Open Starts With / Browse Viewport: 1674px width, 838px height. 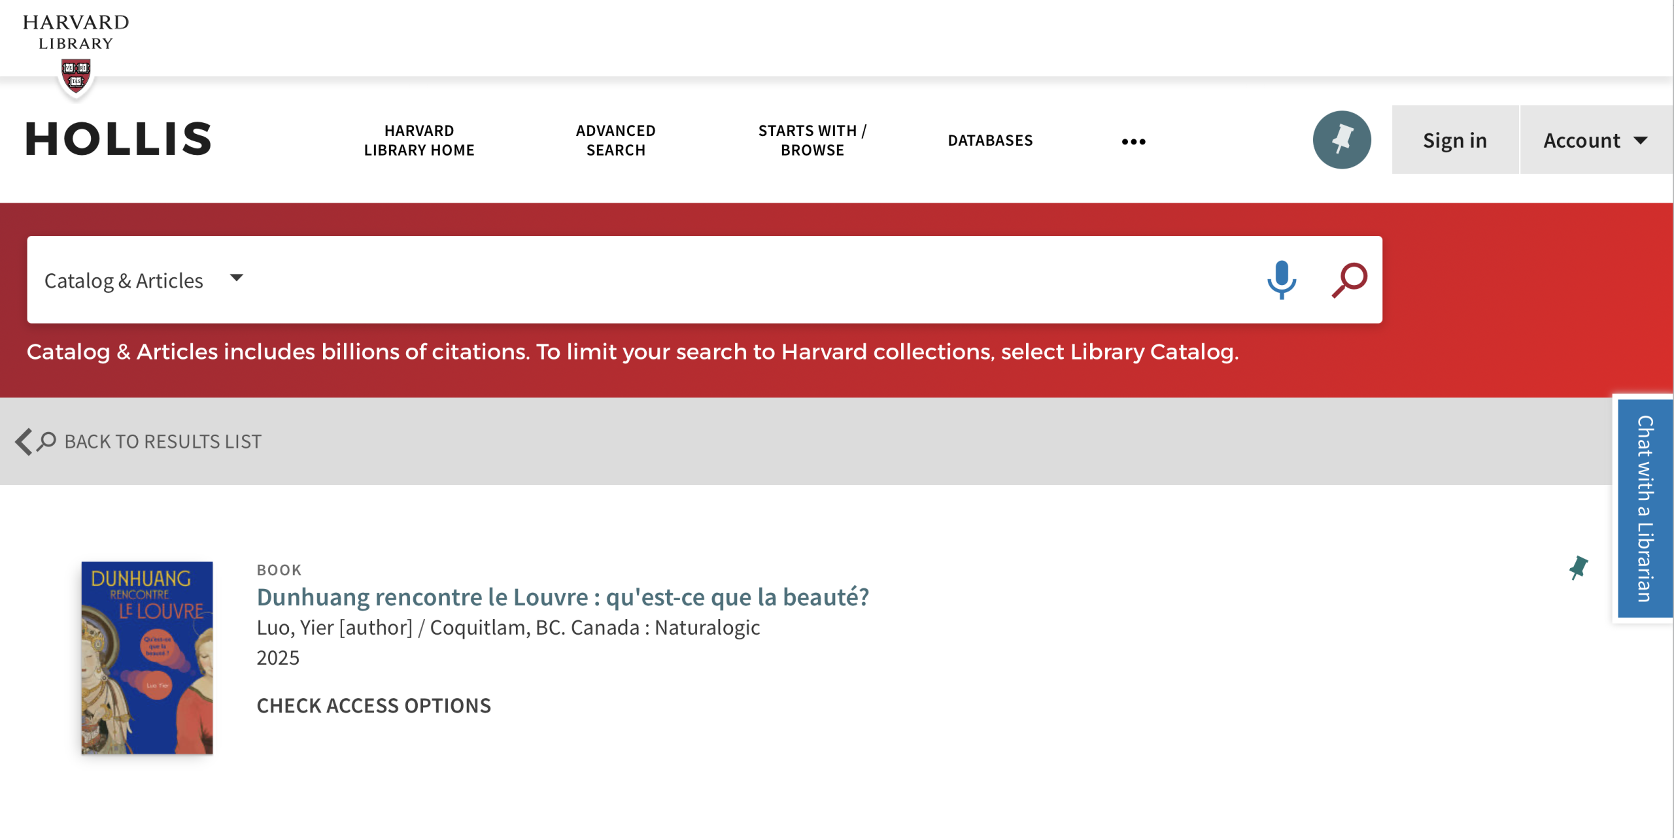(x=812, y=140)
